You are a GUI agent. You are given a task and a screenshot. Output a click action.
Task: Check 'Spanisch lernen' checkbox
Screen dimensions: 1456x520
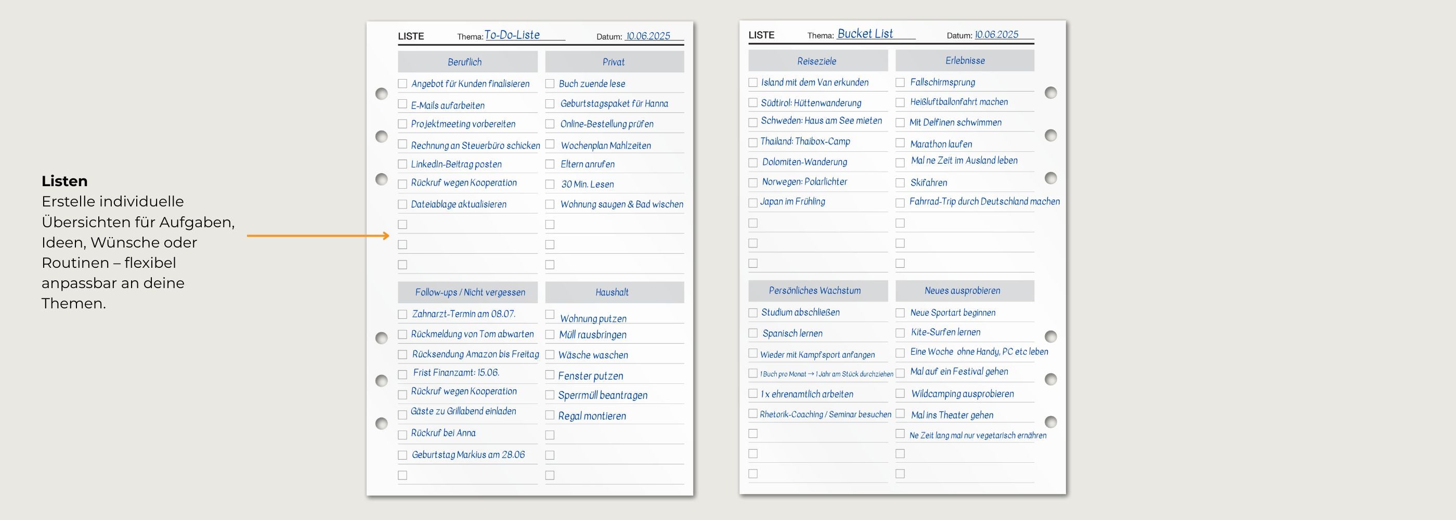pos(753,333)
